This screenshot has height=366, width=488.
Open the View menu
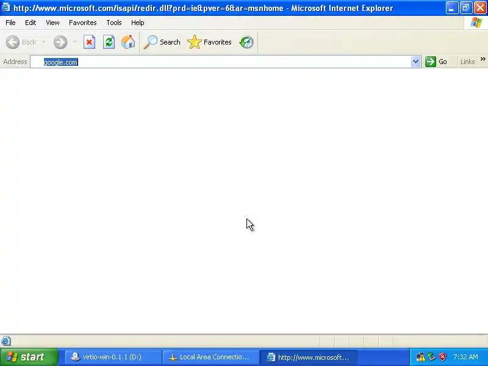click(52, 23)
